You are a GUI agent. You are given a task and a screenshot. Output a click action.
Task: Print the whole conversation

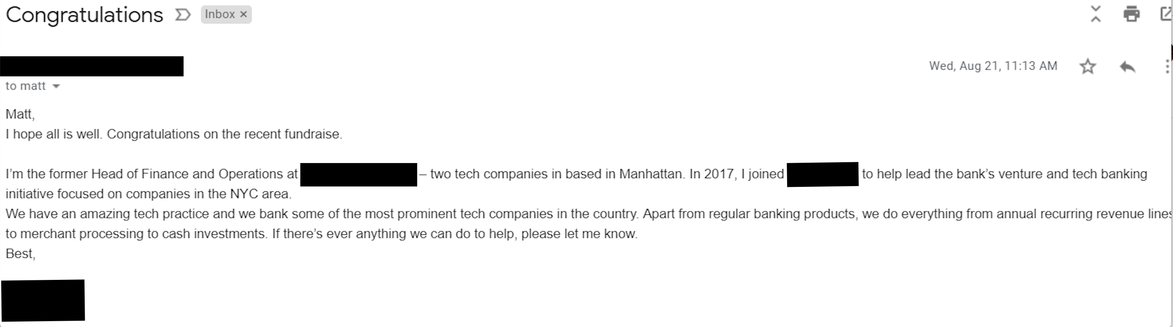[x=1131, y=14]
